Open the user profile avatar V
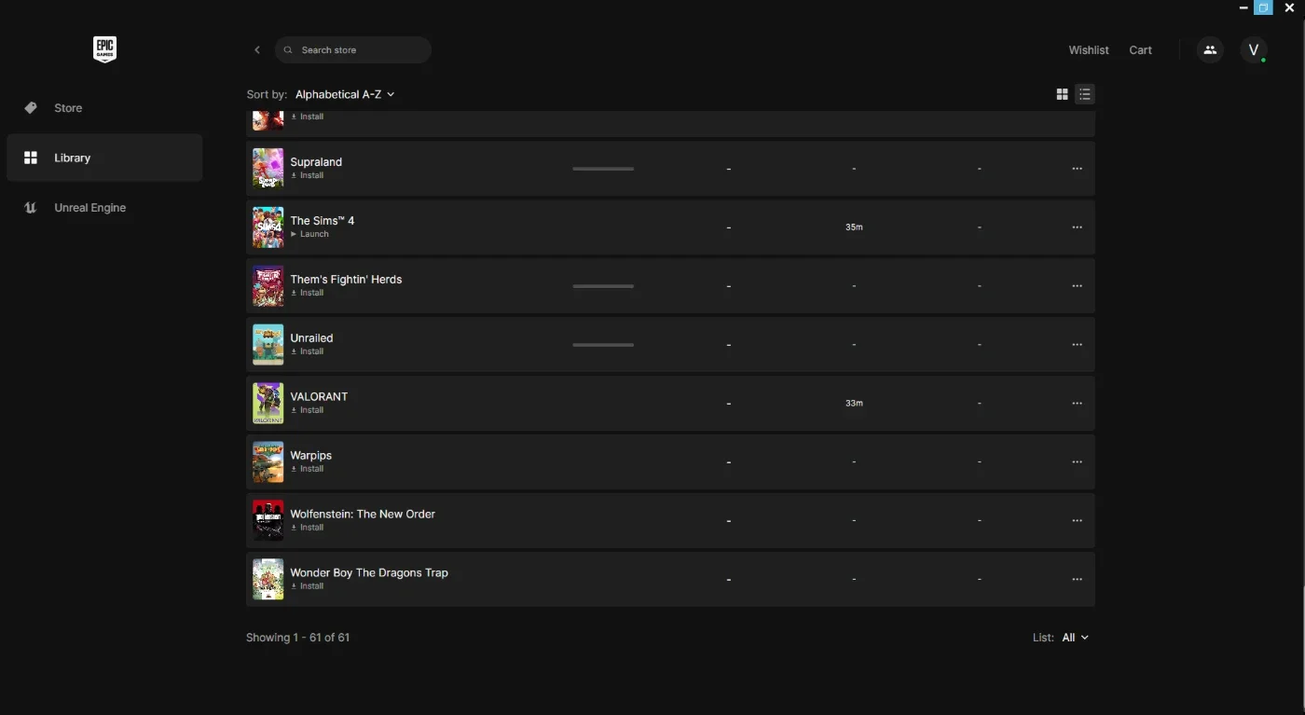 [1254, 50]
